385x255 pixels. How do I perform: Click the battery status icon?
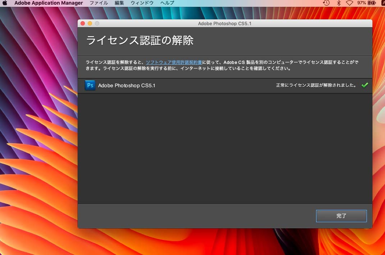tap(372, 3)
